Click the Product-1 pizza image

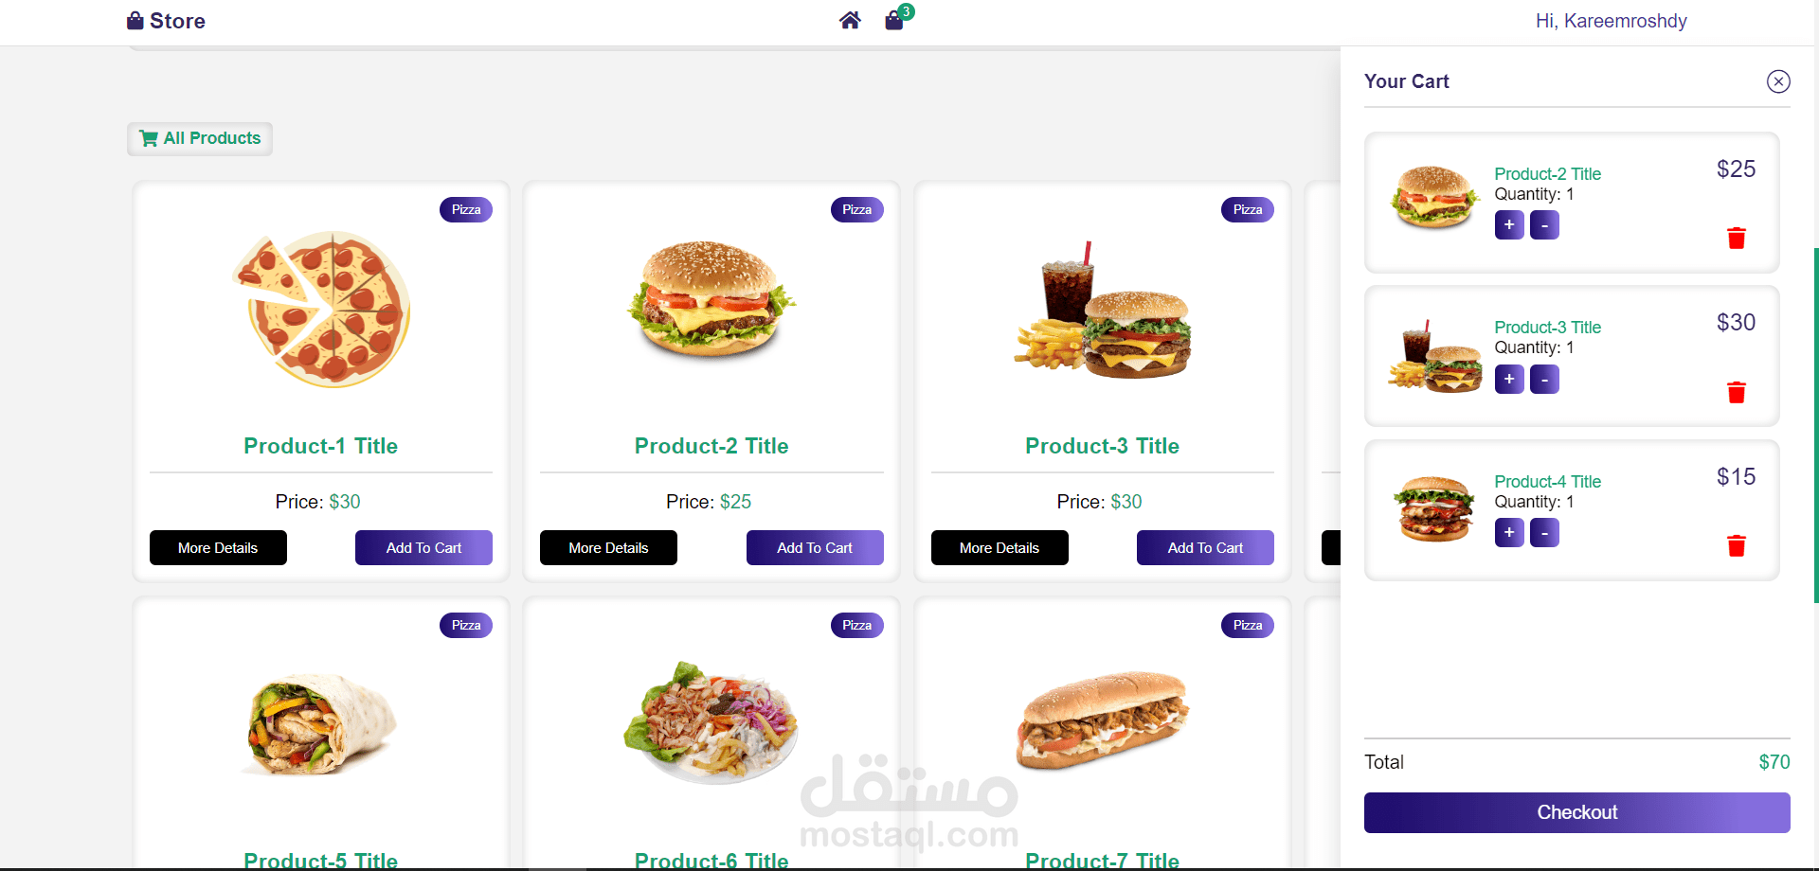(321, 309)
